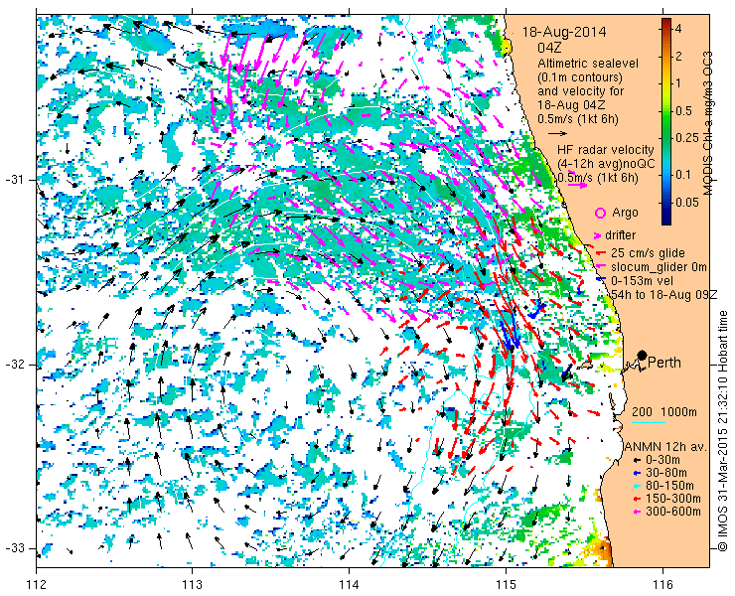Click the '0-153m vel' legend text
Screen dimensions: 735x596
click(643, 280)
